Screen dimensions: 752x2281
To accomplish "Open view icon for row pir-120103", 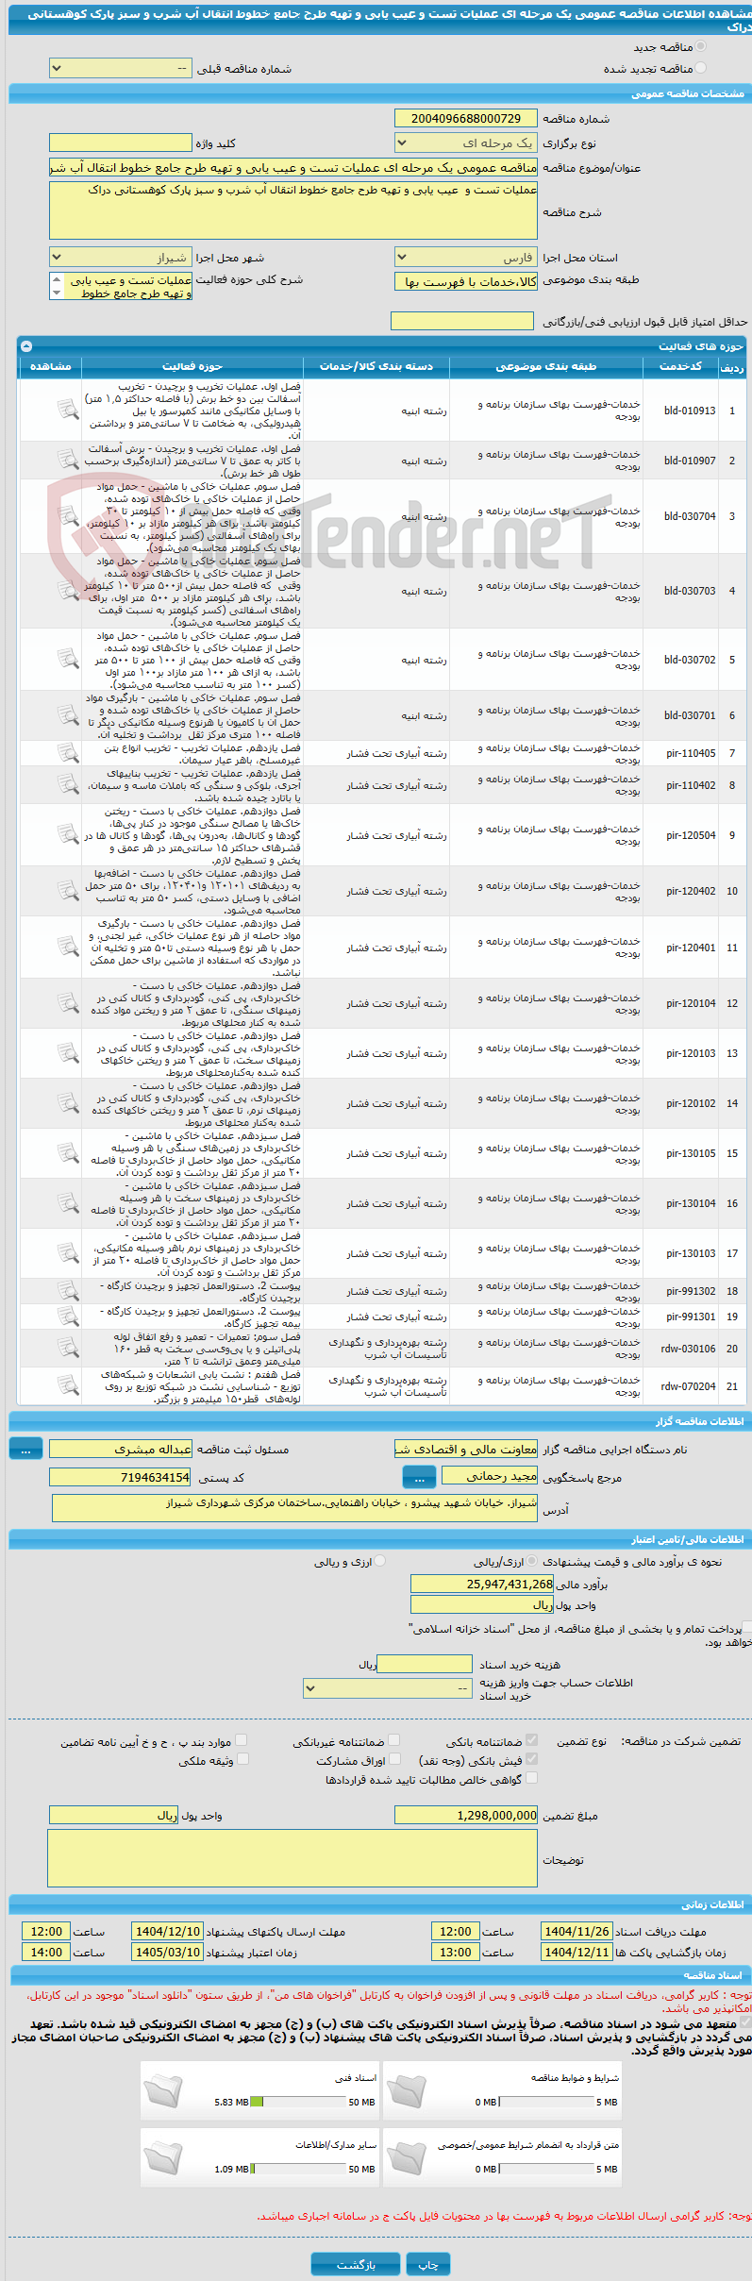I will click(67, 1052).
